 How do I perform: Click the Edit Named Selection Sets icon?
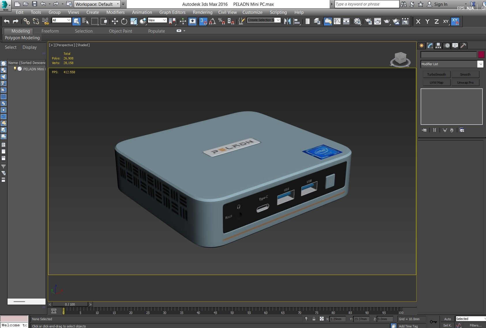point(242,21)
